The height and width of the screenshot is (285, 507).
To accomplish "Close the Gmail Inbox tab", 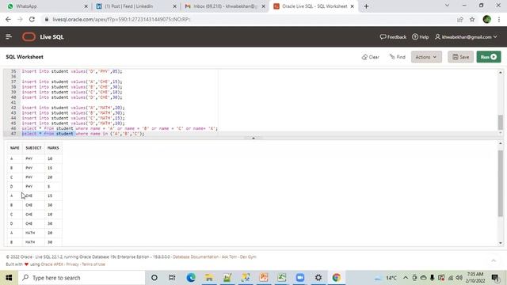I will click(263, 6).
